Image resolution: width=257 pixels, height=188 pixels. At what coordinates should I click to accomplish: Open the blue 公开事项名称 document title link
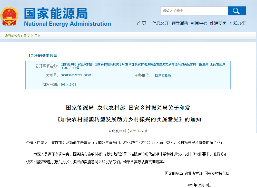pyautogui.click(x=143, y=64)
